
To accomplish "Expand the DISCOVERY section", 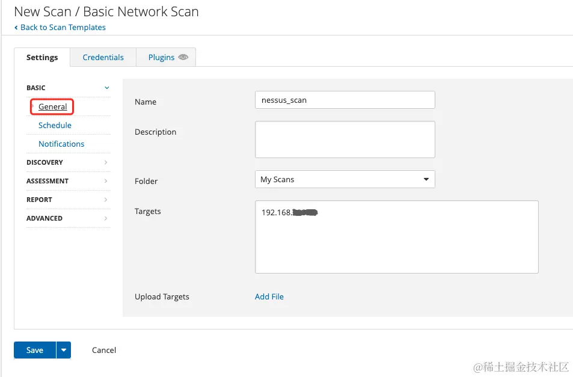I will pos(69,162).
